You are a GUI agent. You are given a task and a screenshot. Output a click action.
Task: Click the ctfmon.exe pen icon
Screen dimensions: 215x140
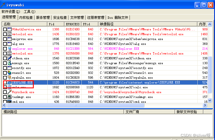9,58
